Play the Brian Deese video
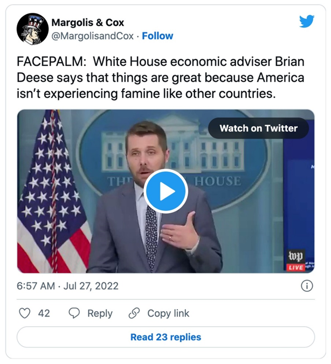331x364 pixels. pos(165,191)
